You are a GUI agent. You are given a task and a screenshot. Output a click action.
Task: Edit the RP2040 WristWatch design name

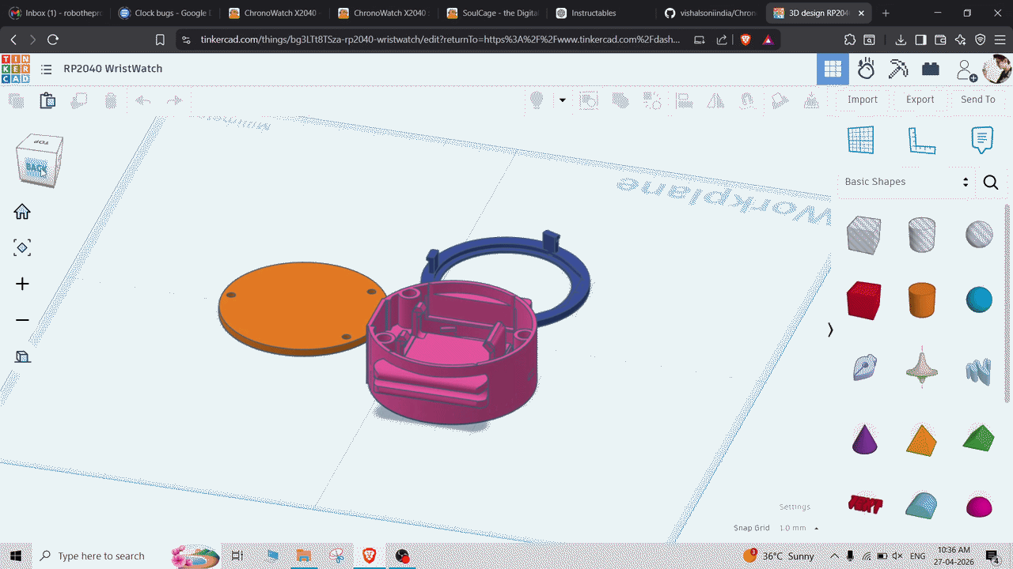click(112, 69)
